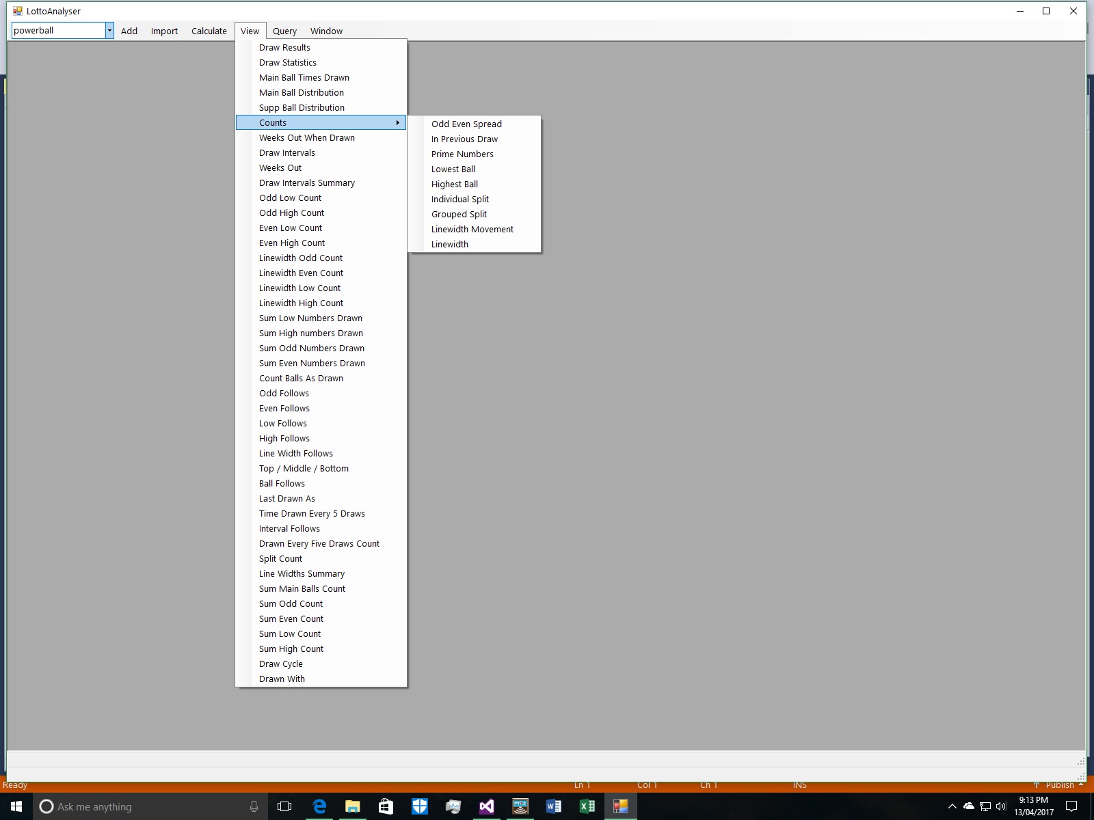
Task: Click the Cortana microphone icon
Action: pos(254,806)
